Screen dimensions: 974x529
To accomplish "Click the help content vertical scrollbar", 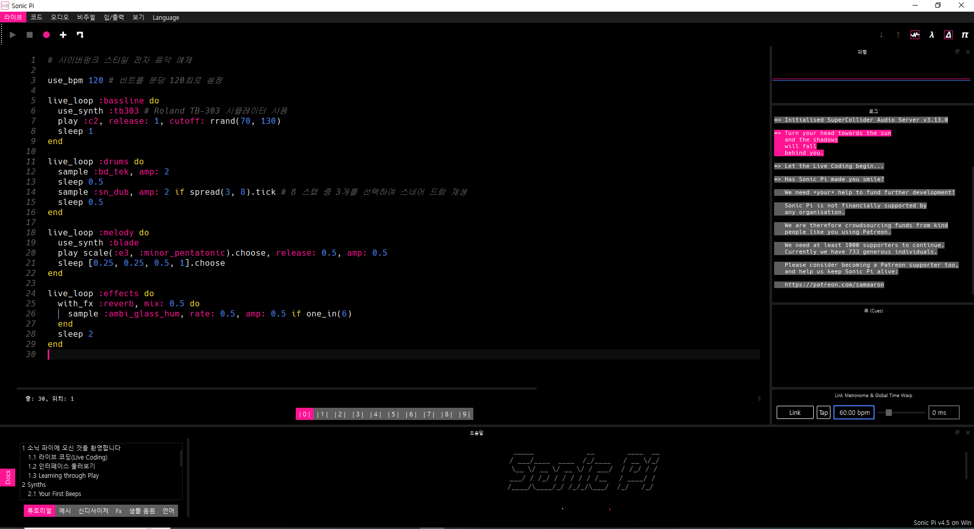I will (966, 465).
